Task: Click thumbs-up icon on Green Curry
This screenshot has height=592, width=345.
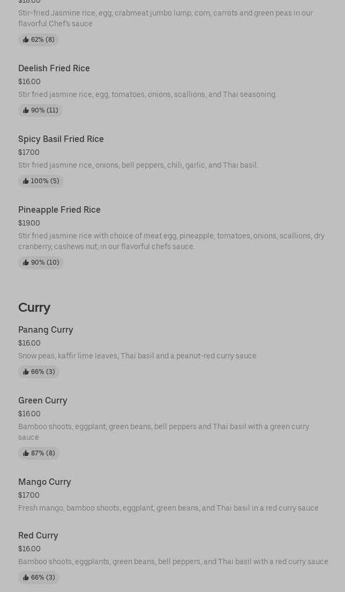Action: pos(26,453)
